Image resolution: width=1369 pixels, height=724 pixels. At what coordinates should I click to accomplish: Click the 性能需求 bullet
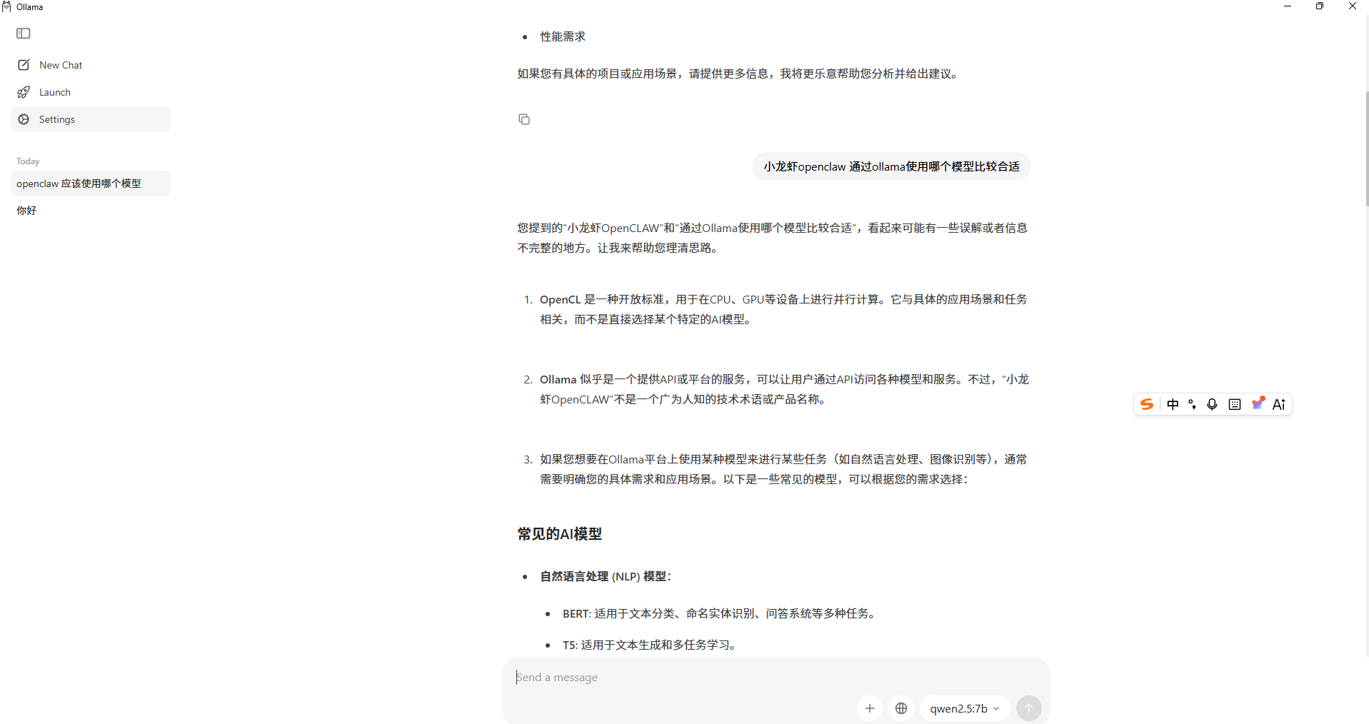point(563,36)
